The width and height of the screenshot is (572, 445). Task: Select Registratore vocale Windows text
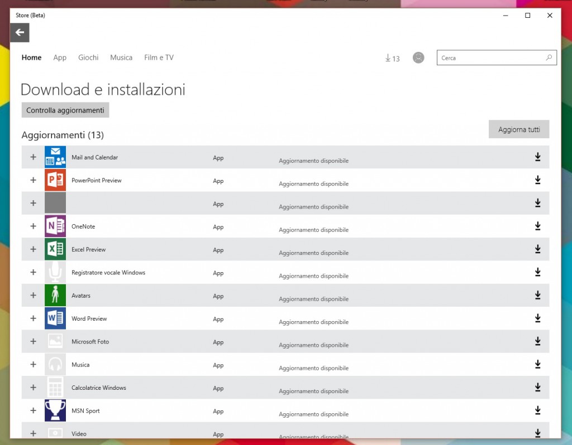pyautogui.click(x=108, y=273)
